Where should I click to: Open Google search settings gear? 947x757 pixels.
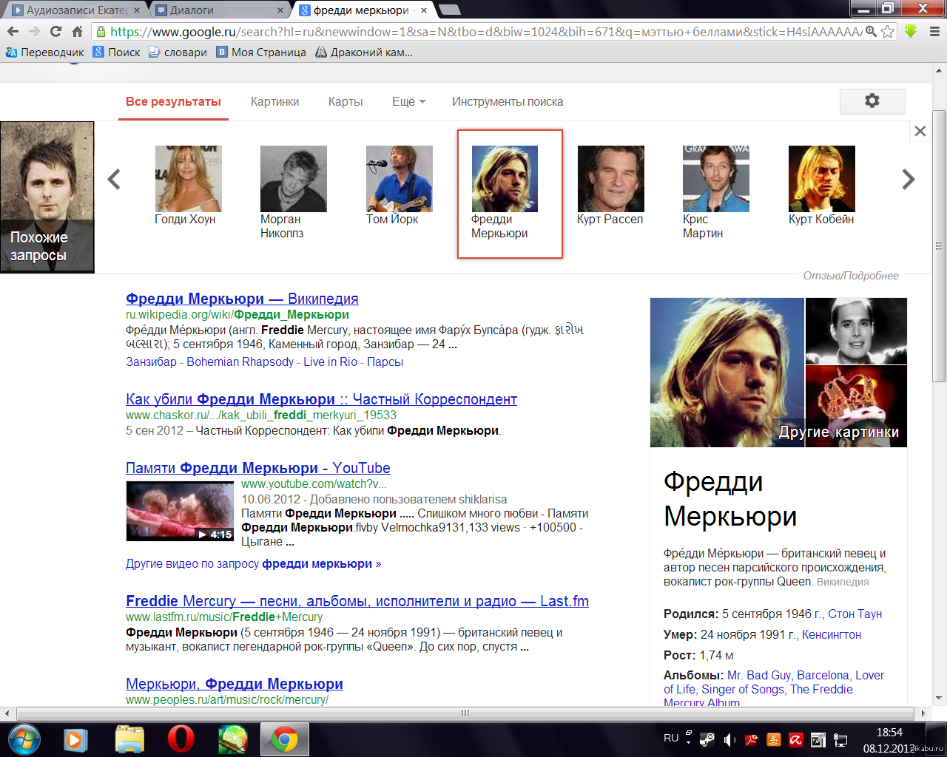872,101
